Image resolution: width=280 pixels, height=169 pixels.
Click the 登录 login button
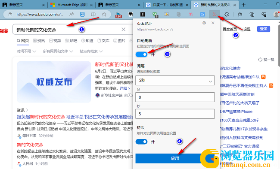264,29
